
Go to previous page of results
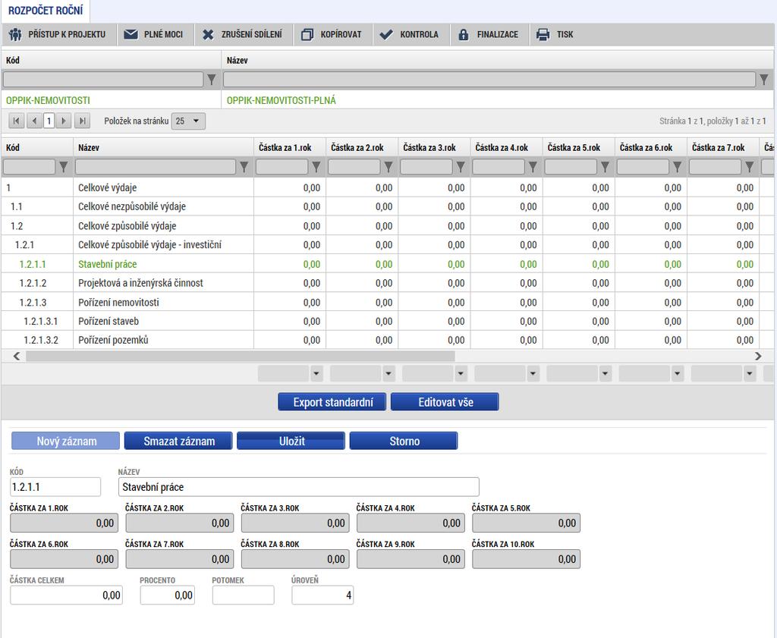coord(34,121)
